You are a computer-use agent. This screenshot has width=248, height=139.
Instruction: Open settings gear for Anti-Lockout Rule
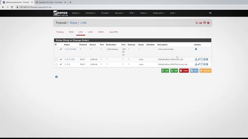tap(196, 49)
